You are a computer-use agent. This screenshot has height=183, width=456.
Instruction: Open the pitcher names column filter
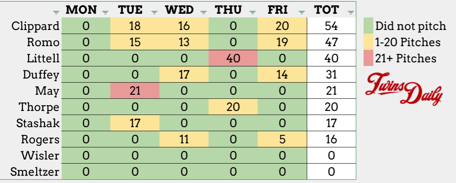56,13
